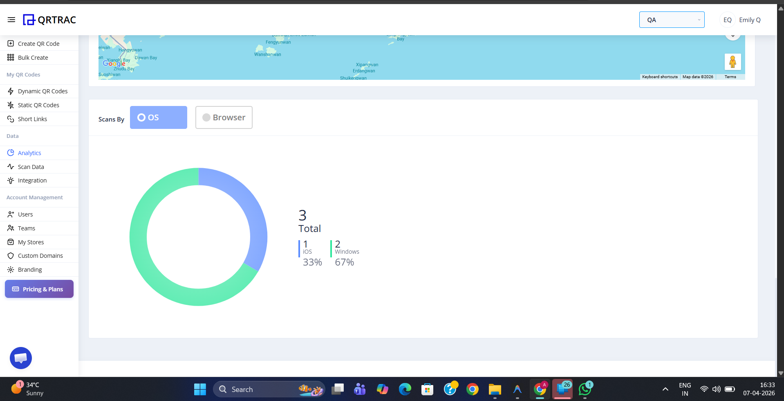Launch WhatsApp from the taskbar

[x=585, y=389]
